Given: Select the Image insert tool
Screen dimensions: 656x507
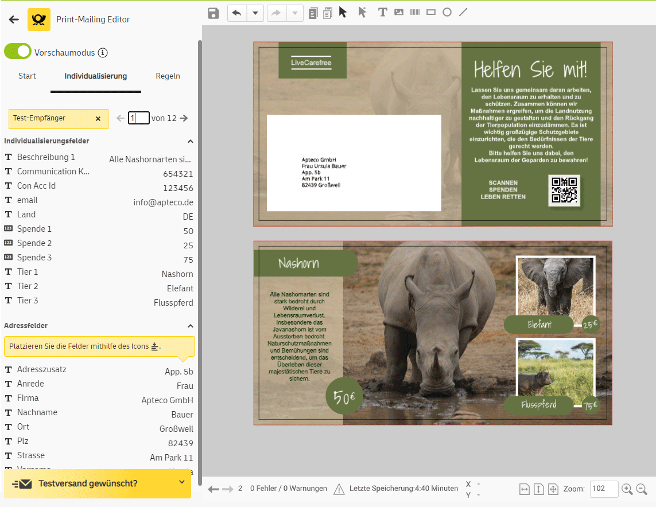Looking at the screenshot, I should 399,12.
